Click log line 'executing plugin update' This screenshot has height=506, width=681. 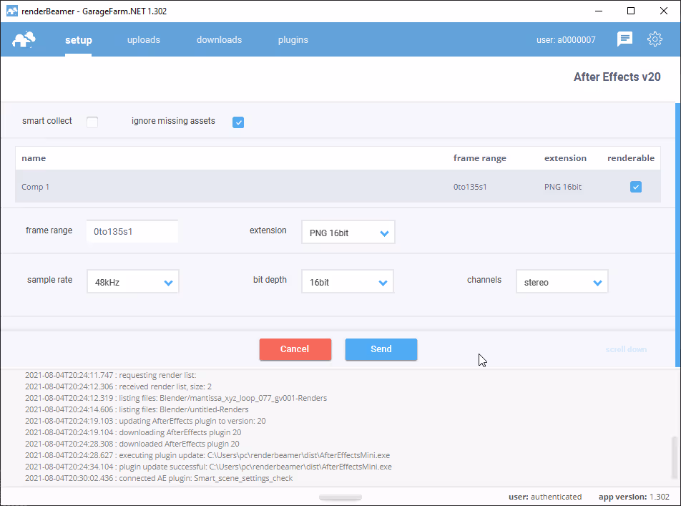tap(207, 455)
